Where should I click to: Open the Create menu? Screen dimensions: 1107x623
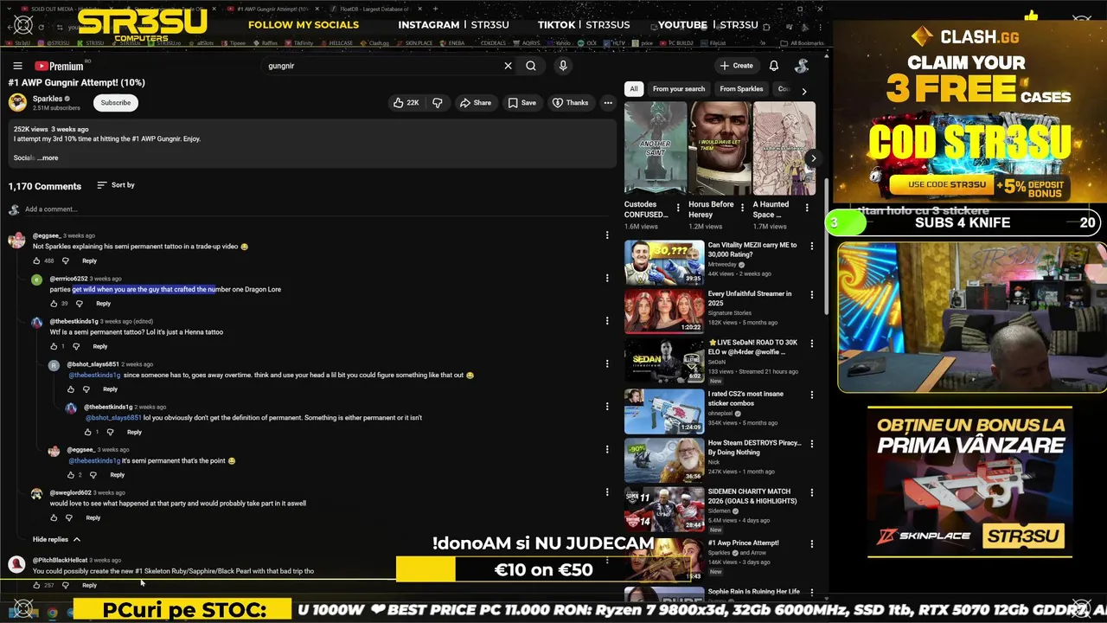[x=736, y=66]
